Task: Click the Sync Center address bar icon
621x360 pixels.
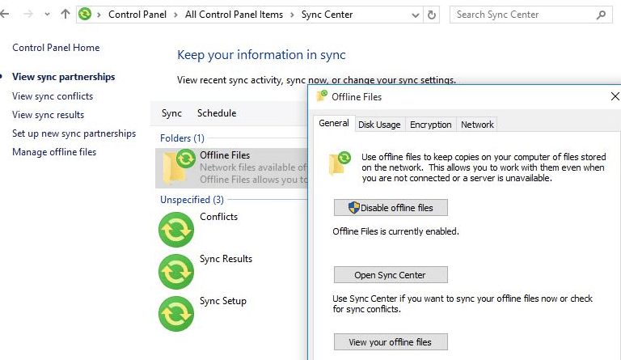Action: point(85,15)
